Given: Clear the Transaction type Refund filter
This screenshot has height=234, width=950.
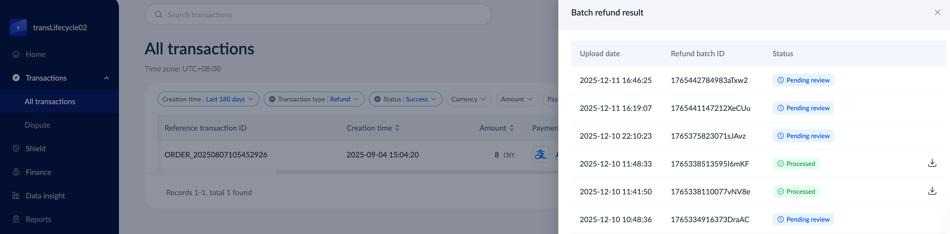Looking at the screenshot, I should pos(272,99).
